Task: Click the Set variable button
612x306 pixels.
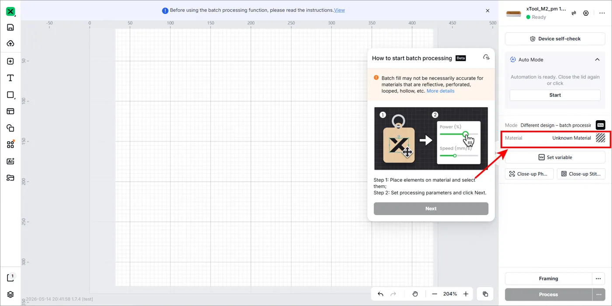Action: [555, 157]
